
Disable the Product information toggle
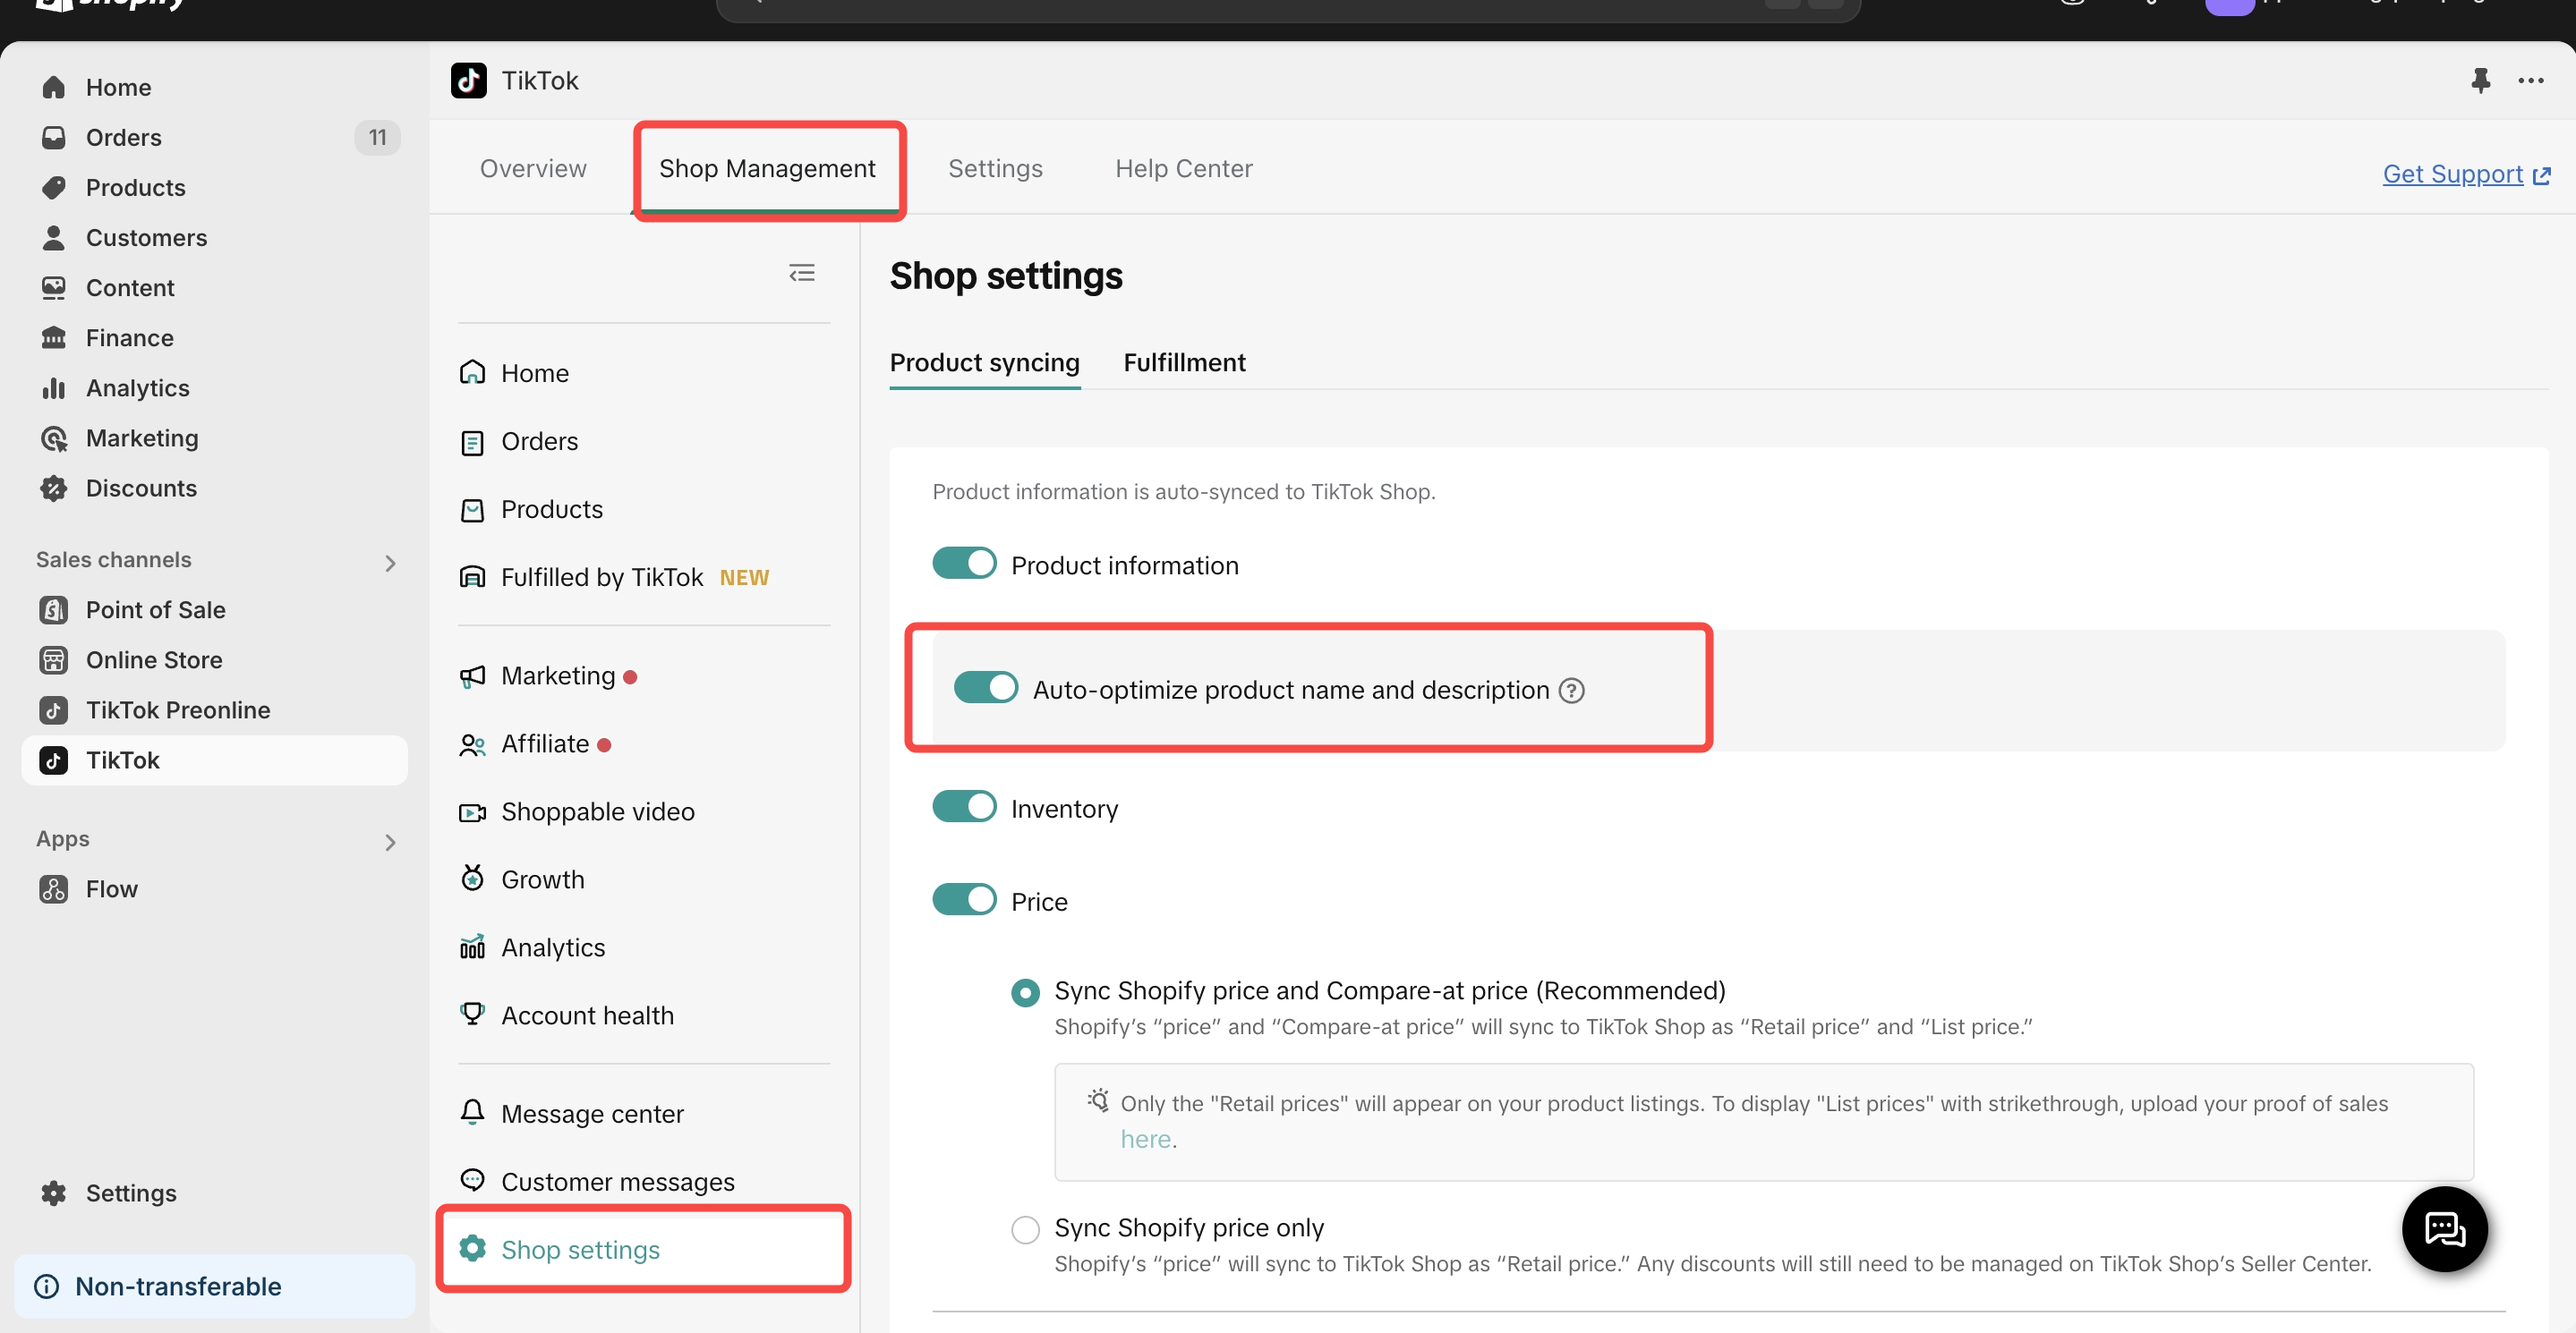(x=964, y=564)
